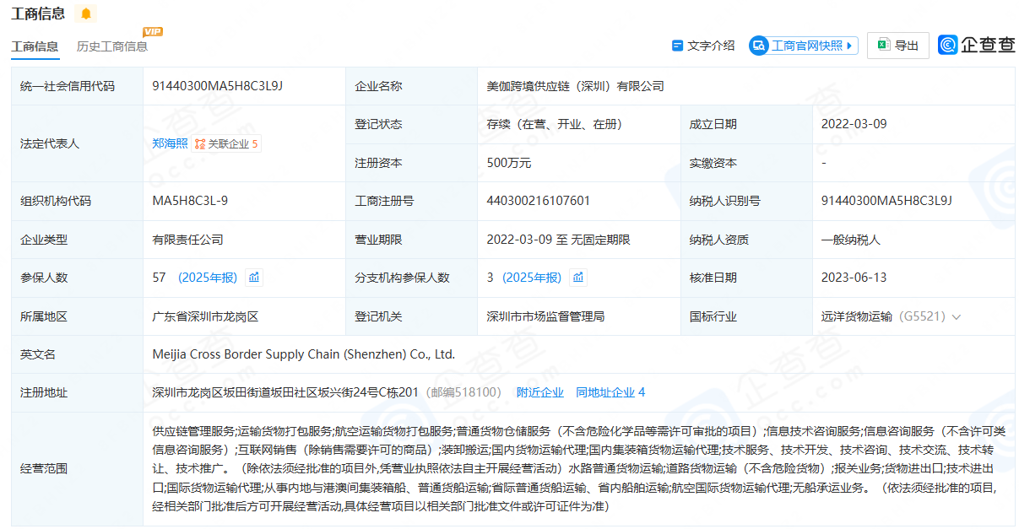The height and width of the screenshot is (529, 1019).
Task: Click the 营业期限 value 2022-03-09 至 无固定期限
Action: [x=558, y=240]
